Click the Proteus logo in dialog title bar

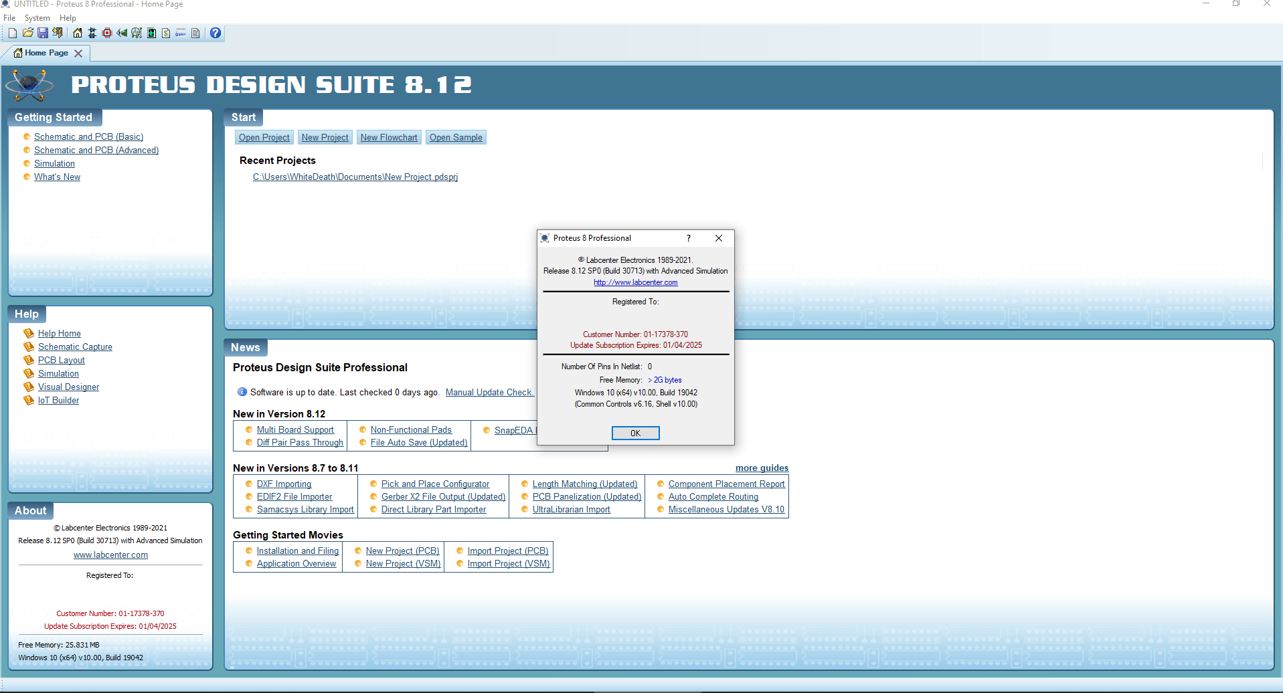545,238
